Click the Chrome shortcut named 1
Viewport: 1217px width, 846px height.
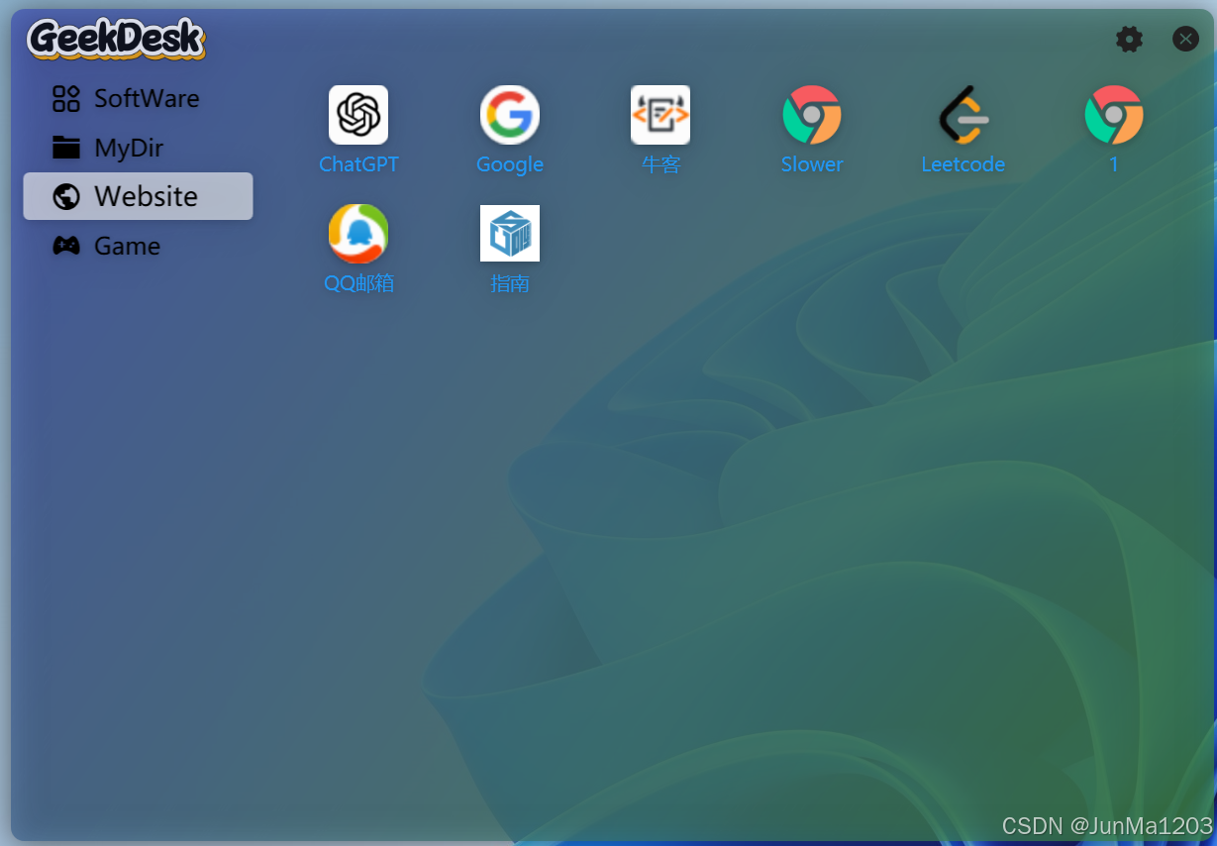1114,115
